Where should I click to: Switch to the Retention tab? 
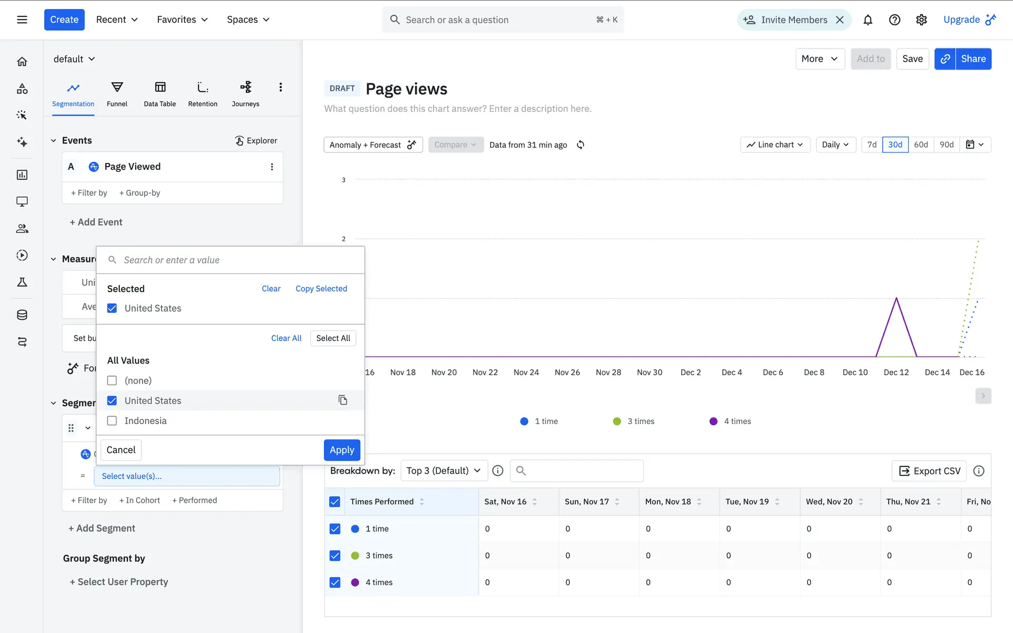[x=203, y=94]
